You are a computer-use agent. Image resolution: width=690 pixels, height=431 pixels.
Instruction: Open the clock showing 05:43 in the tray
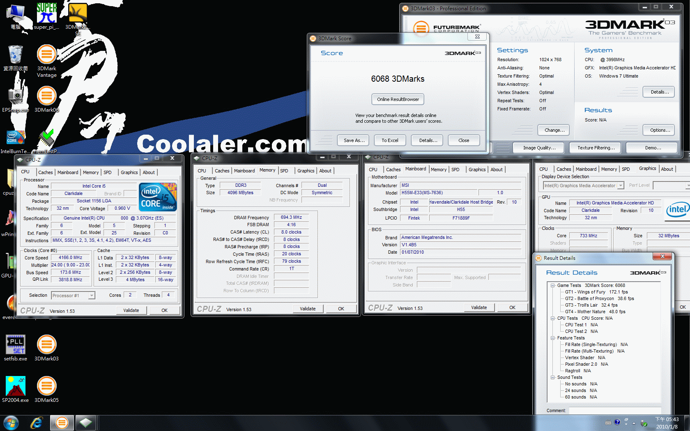667,423
